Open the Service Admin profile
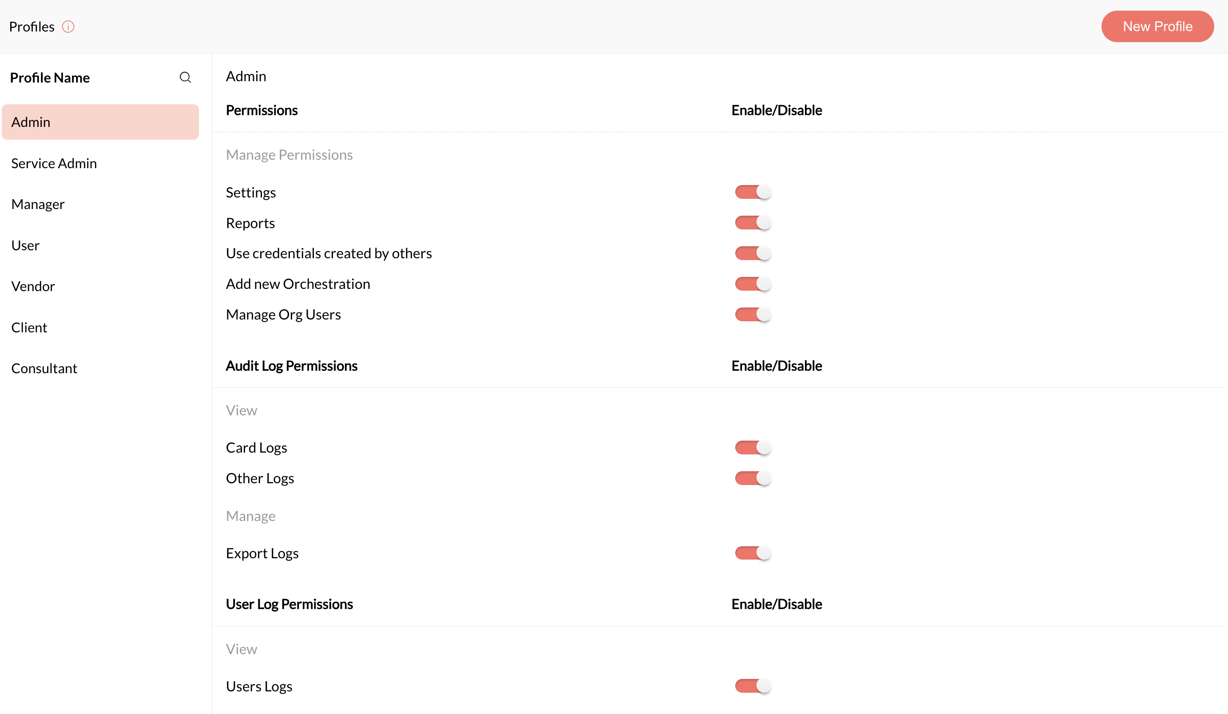The height and width of the screenshot is (714, 1228). point(54,163)
